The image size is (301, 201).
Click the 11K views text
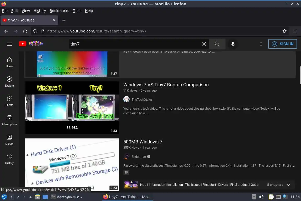tap(130, 90)
